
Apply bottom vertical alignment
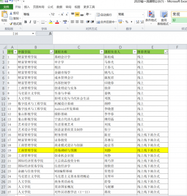point(82,15)
